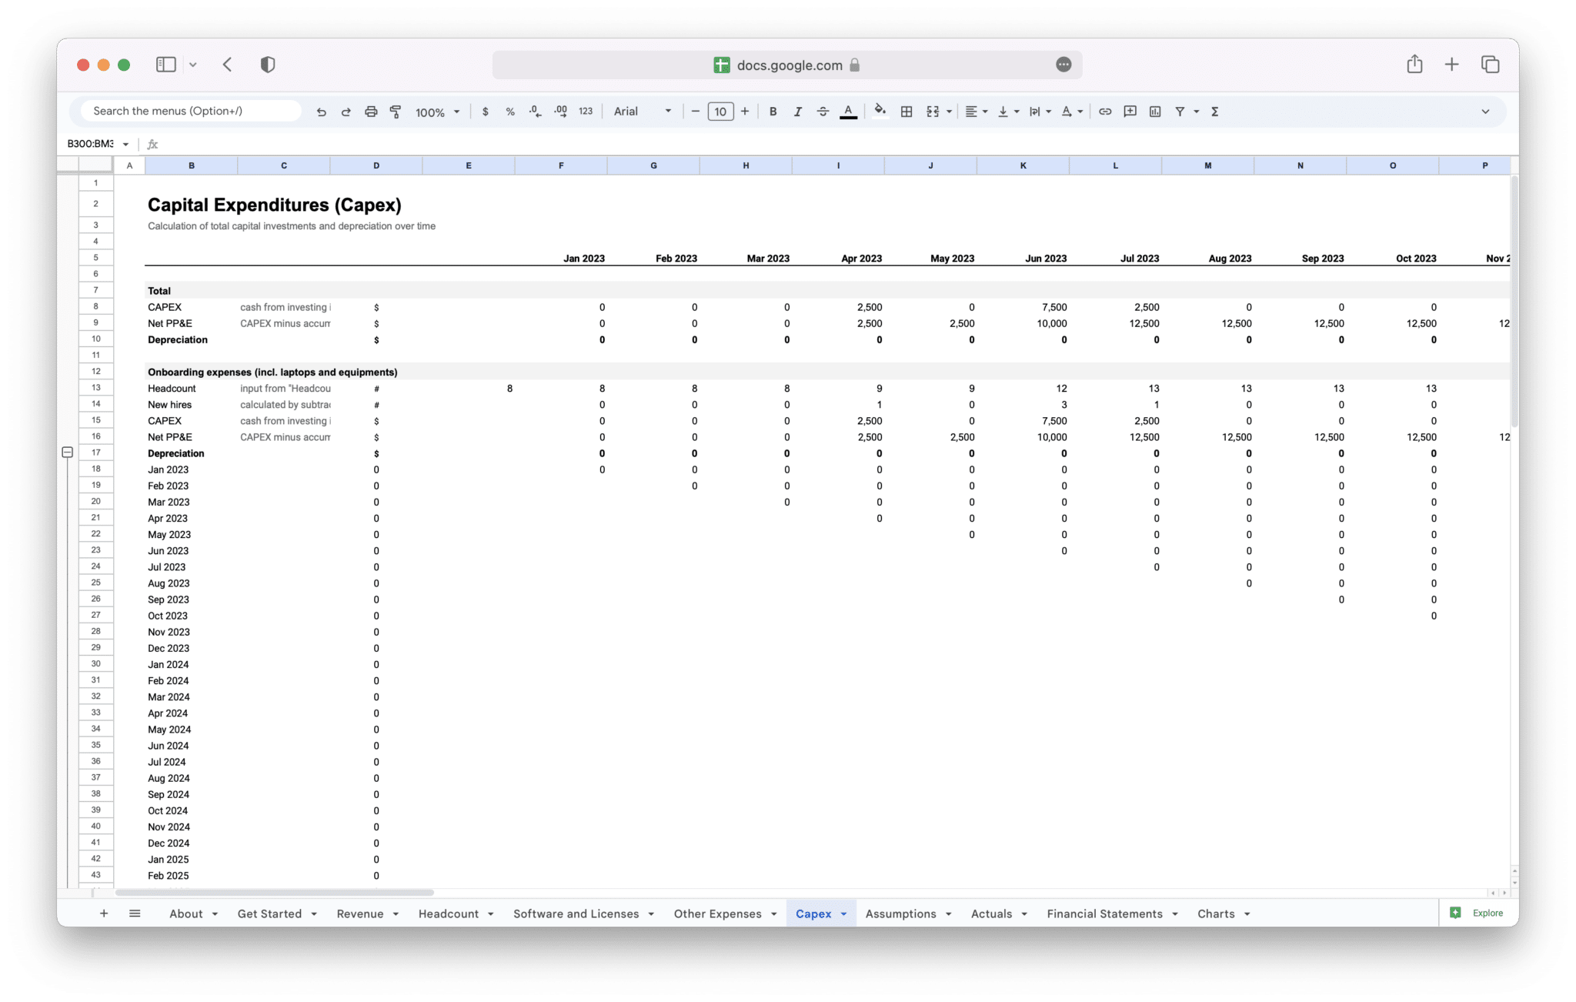Viewport: 1576px width, 1002px height.
Task: Click the formula bar
Action: 831,144
